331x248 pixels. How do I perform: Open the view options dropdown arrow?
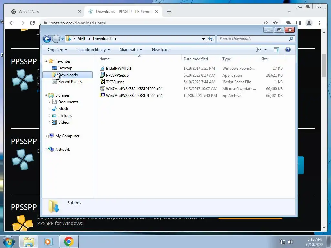pyautogui.click(x=266, y=50)
